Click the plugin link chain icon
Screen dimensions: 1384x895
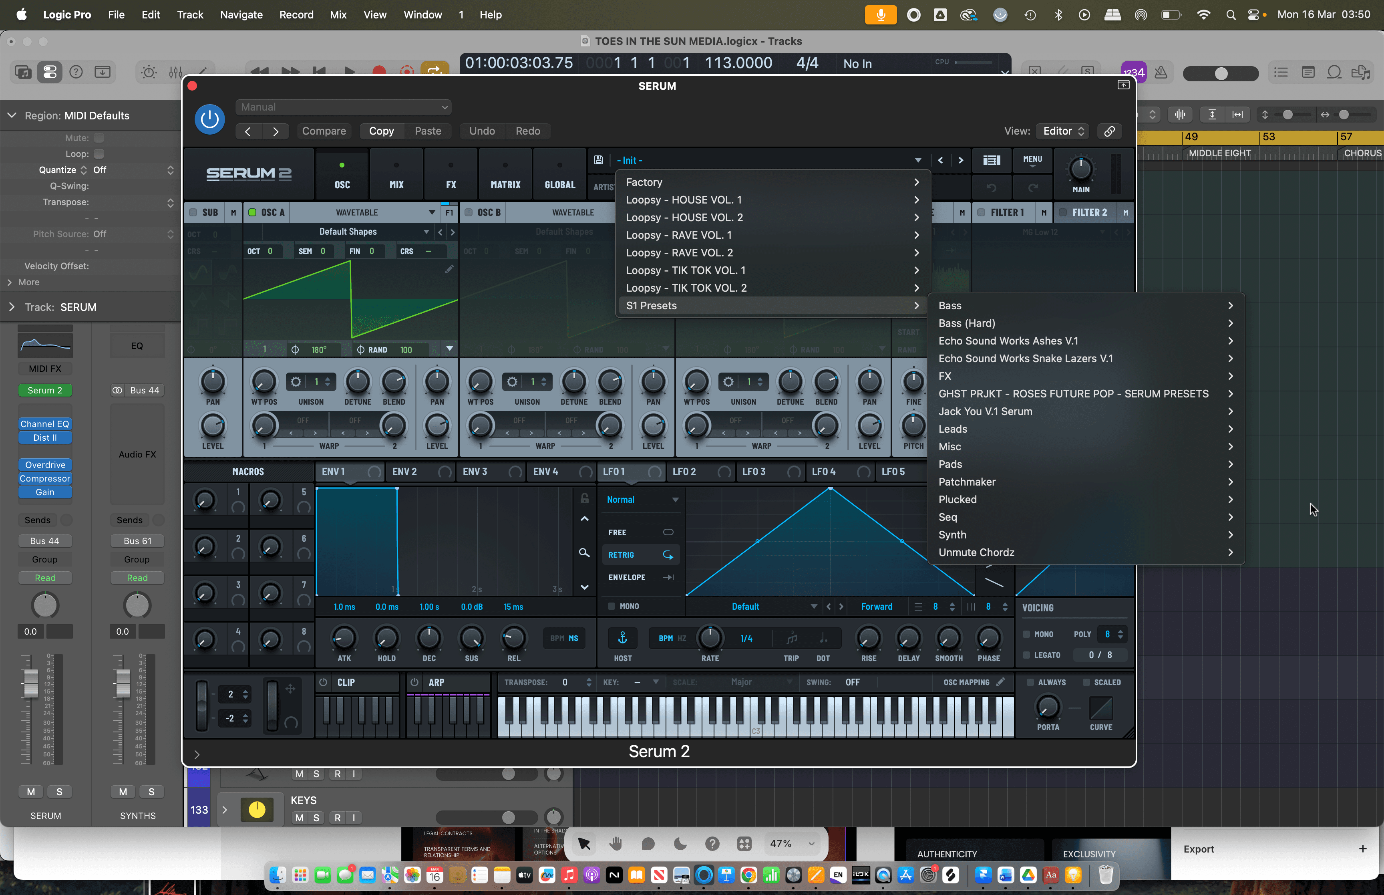pyautogui.click(x=1109, y=131)
